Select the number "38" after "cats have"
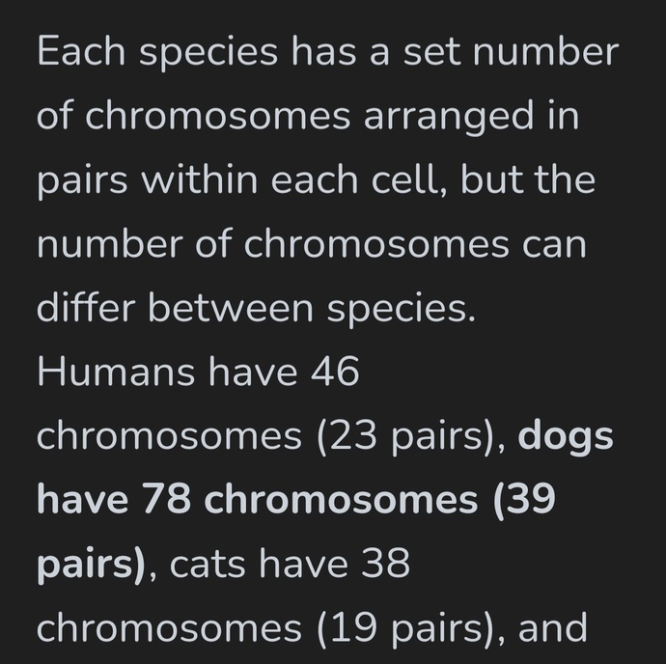666x664 pixels. point(386,564)
